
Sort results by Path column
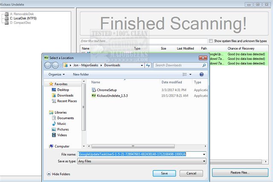[x=204, y=48]
